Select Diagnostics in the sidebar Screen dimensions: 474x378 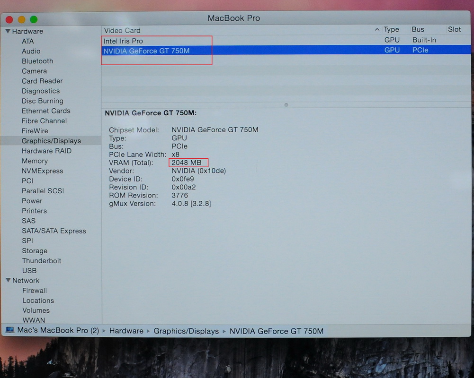41,91
